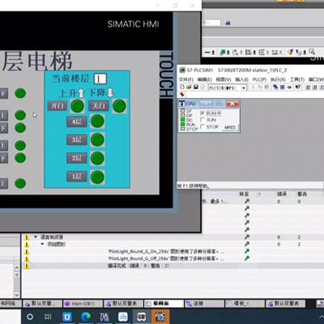Image resolution: width=324 pixels, height=324 pixels.
Task: Click the green lamp beside 1层 button
Action: (x=97, y=177)
